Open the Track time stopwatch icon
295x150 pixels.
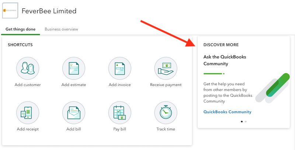[x=166, y=113]
